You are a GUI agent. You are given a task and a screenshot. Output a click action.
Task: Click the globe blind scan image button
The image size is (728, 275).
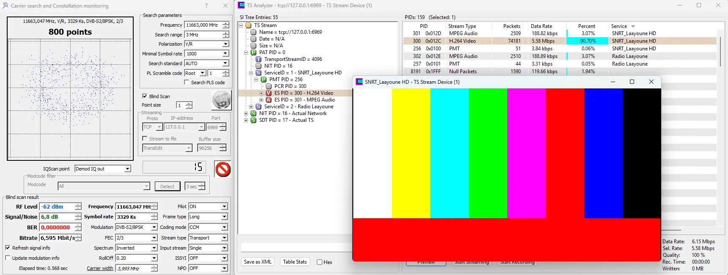coord(221,101)
